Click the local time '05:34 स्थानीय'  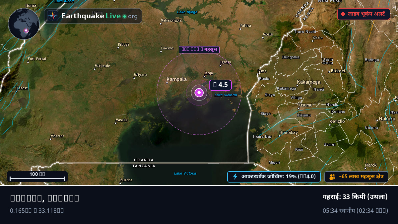tap(339, 210)
